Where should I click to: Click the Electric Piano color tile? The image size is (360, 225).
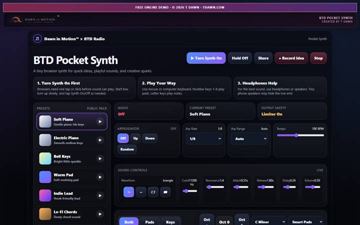coord(45,140)
